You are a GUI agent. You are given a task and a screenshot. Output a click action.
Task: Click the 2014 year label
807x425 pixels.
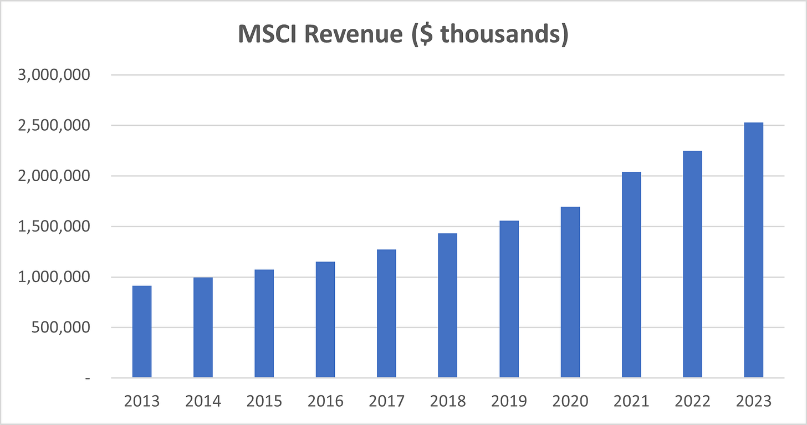coord(203,401)
